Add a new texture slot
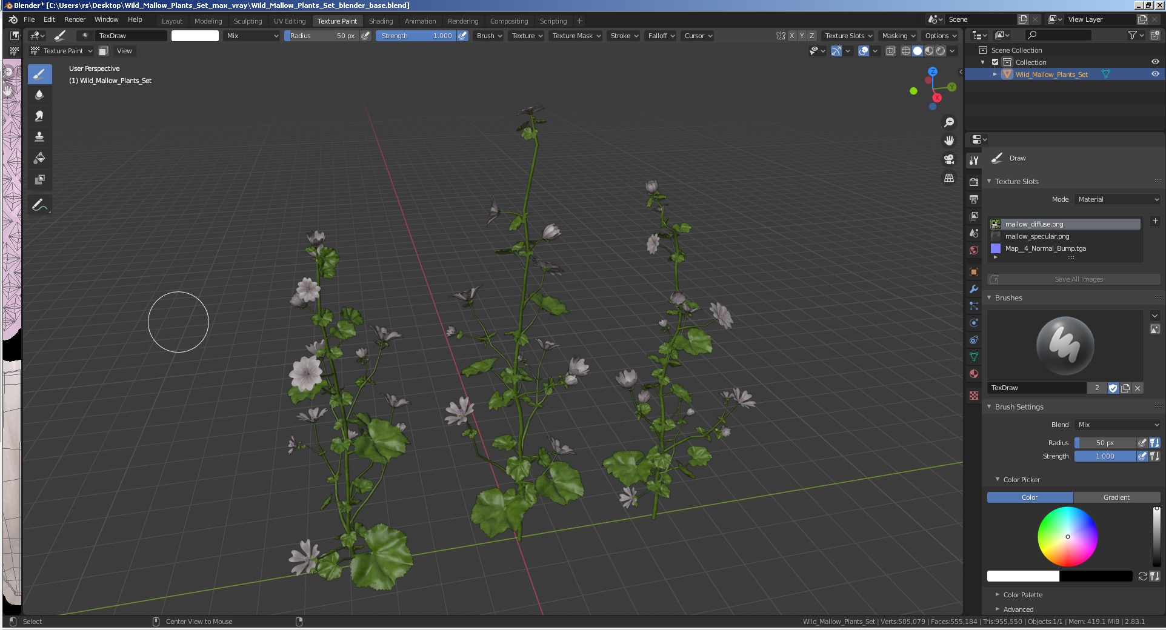The height and width of the screenshot is (630, 1166). [1154, 221]
